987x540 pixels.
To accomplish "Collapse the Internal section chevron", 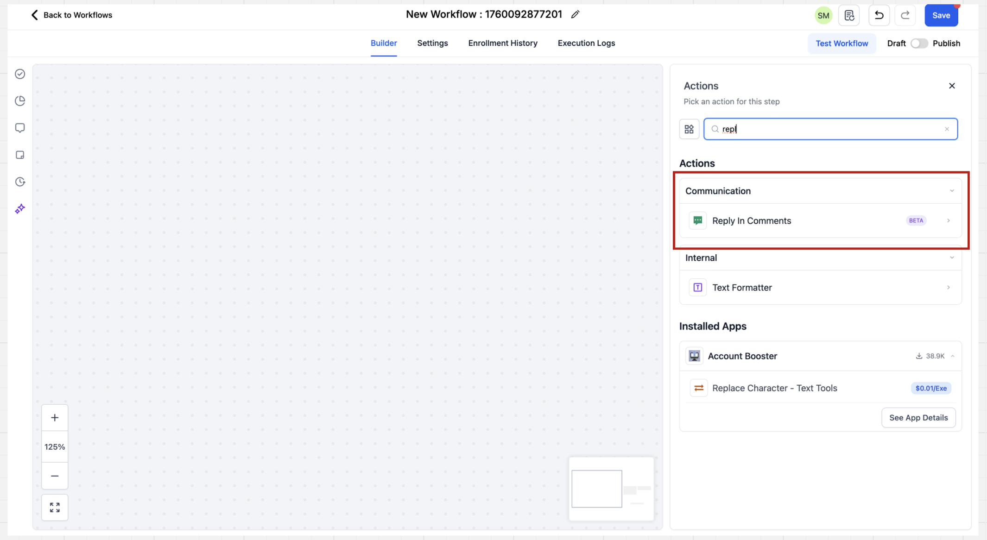I will point(952,257).
